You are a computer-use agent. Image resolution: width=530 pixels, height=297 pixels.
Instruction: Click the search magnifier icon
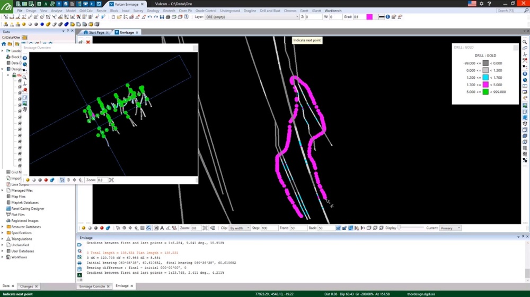coord(526,11)
